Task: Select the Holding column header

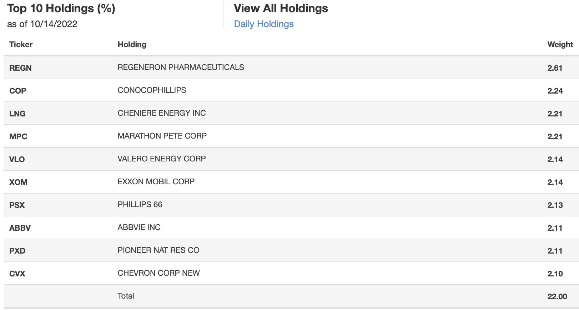Action: [132, 44]
